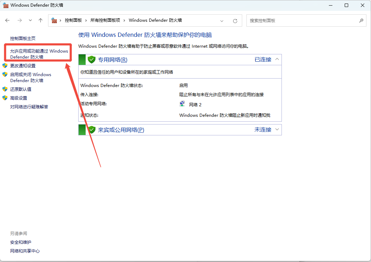Go up one level with Up arrow
371x262 pixels.
point(40,21)
